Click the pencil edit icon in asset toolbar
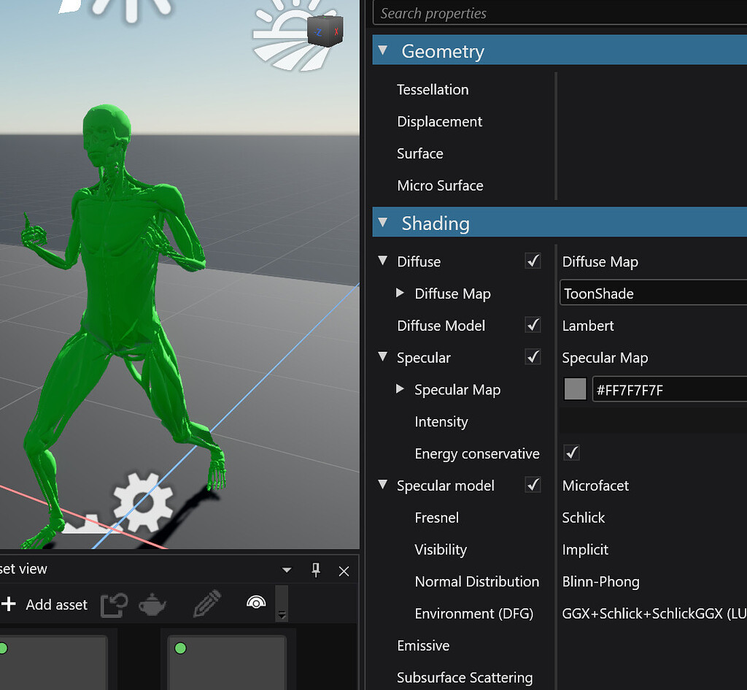This screenshot has height=690, width=747. coord(206,604)
